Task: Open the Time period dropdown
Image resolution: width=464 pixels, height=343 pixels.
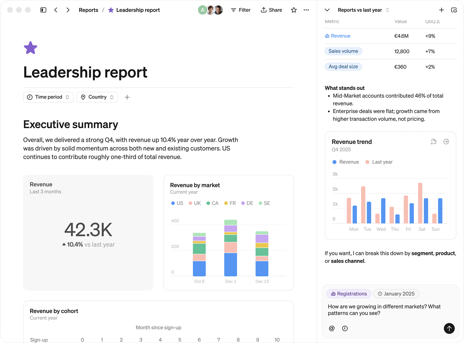Action: click(48, 97)
